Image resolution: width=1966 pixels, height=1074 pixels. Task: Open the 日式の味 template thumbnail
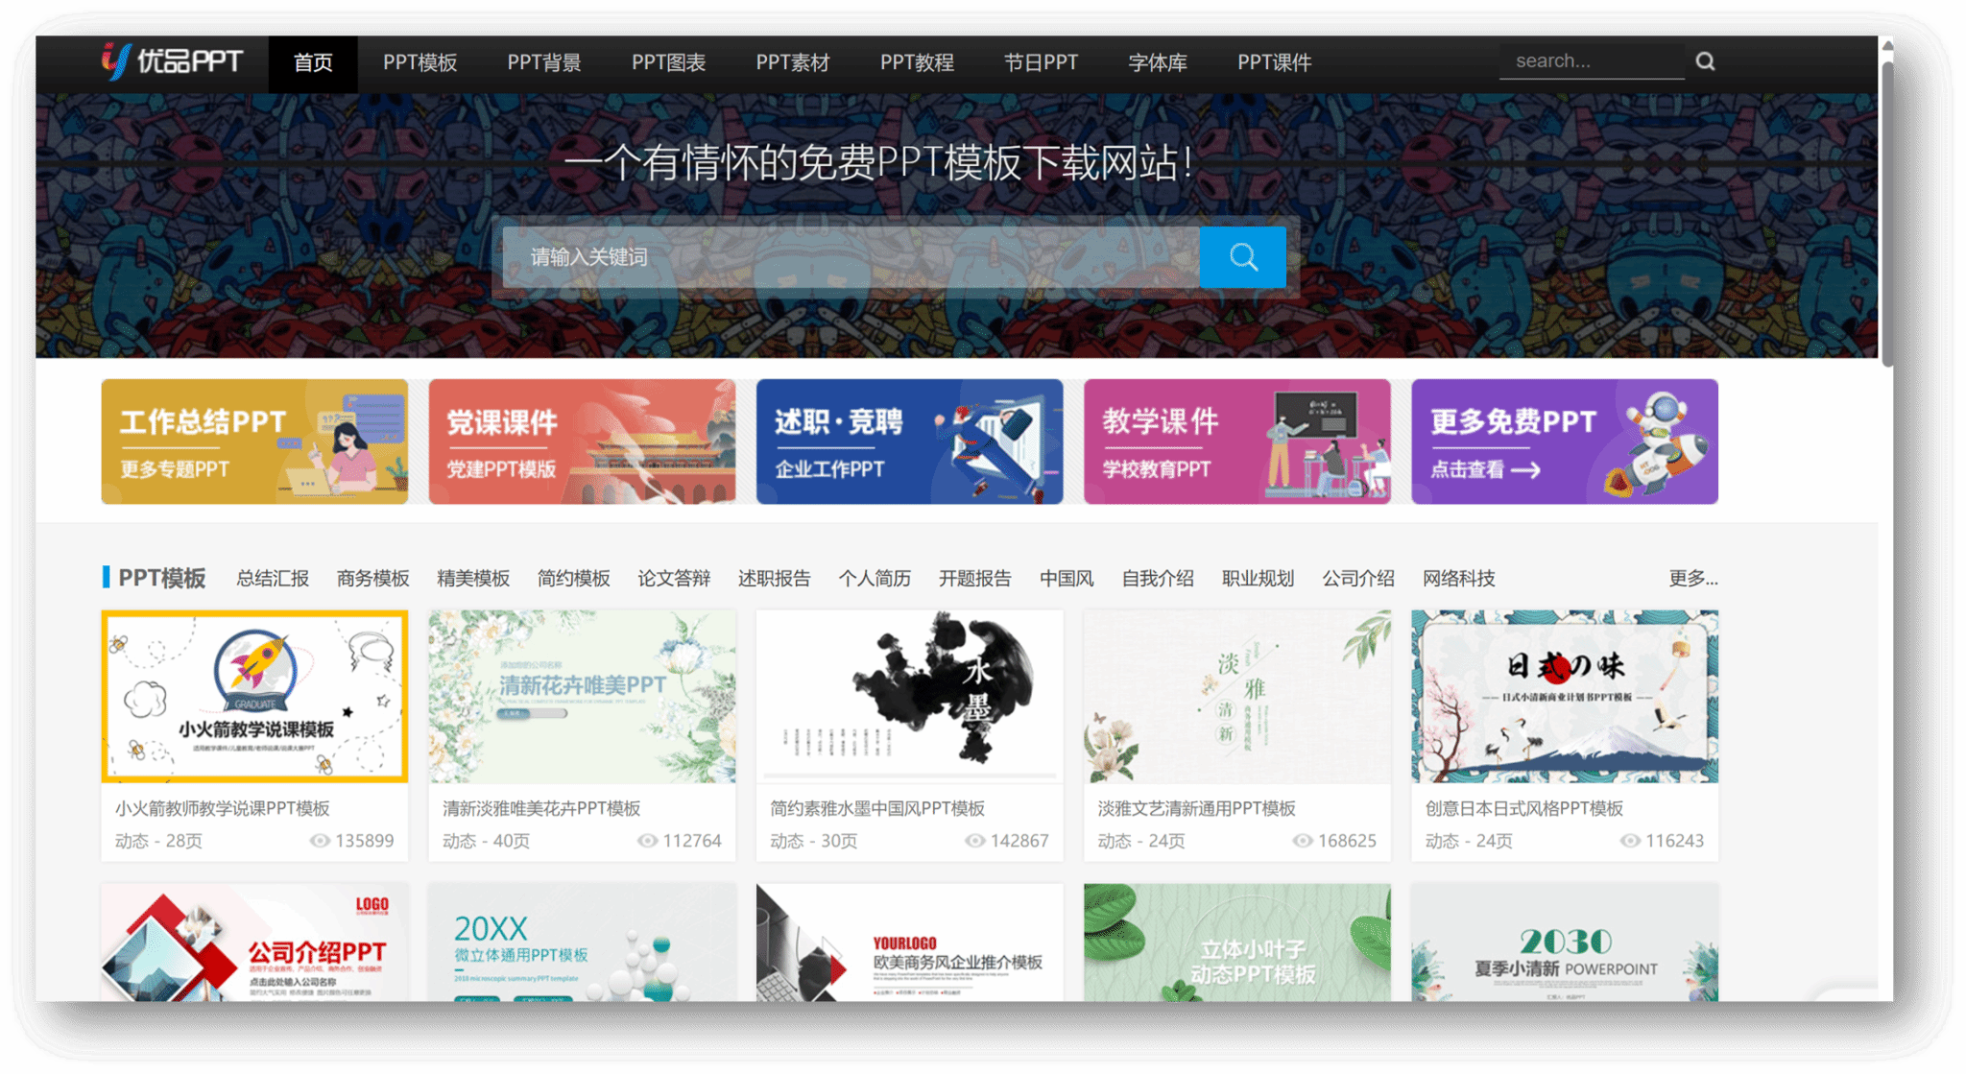(1564, 696)
